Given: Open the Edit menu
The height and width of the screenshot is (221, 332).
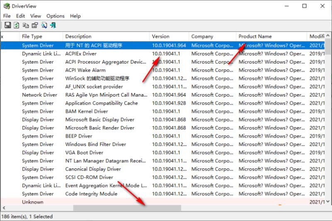Looking at the screenshot, I should coord(20,16).
